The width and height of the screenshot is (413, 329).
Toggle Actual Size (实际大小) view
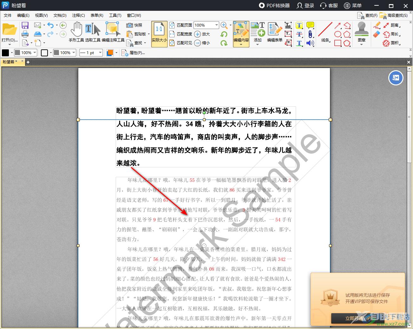[x=159, y=34]
